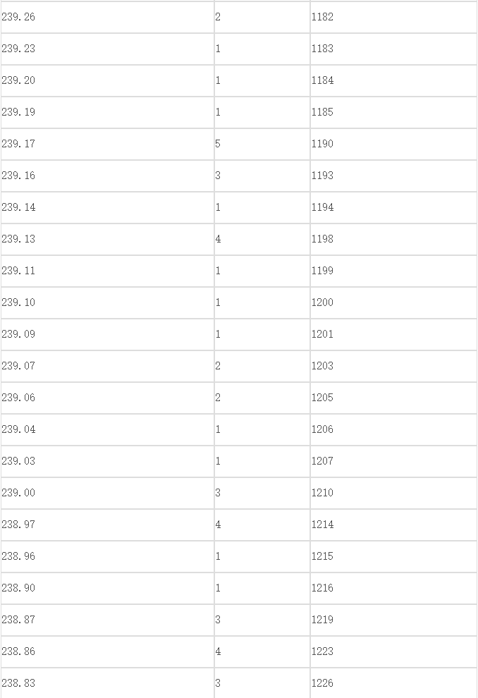Viewport: 478px width, 698px height.
Task: Select the count cell beside 239.07
Action: tap(262, 367)
